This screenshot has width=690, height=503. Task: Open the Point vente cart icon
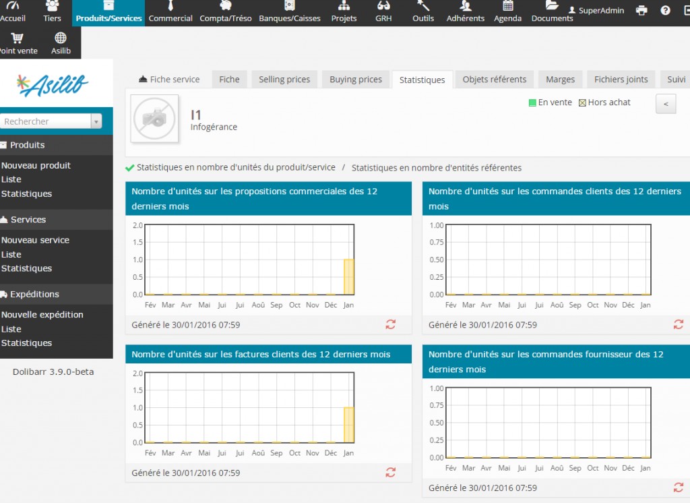pos(18,39)
